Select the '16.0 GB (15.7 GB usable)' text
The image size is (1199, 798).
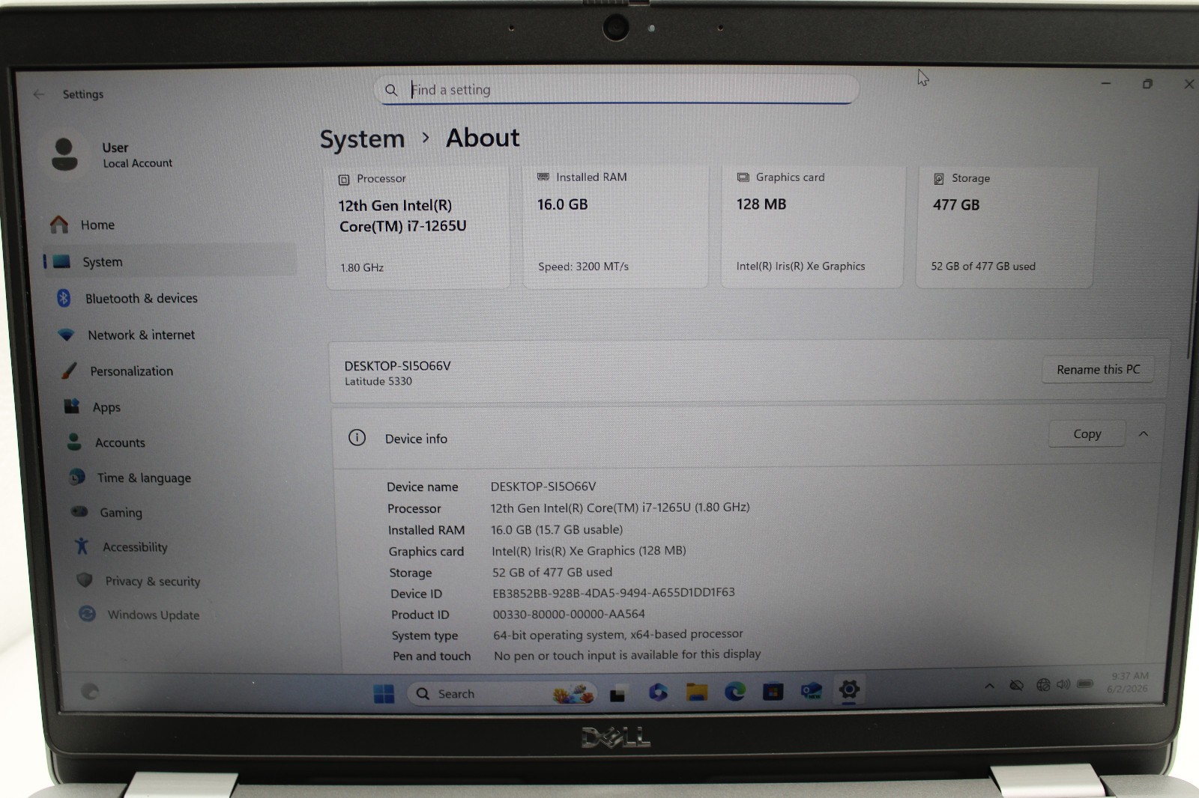pos(557,529)
